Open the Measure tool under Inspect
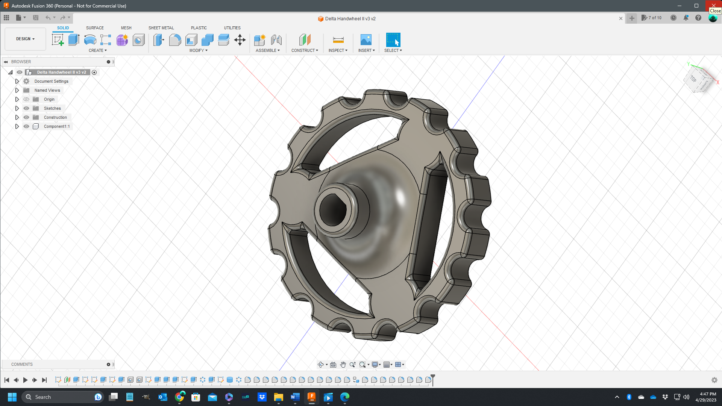The image size is (722, 406). [338, 40]
